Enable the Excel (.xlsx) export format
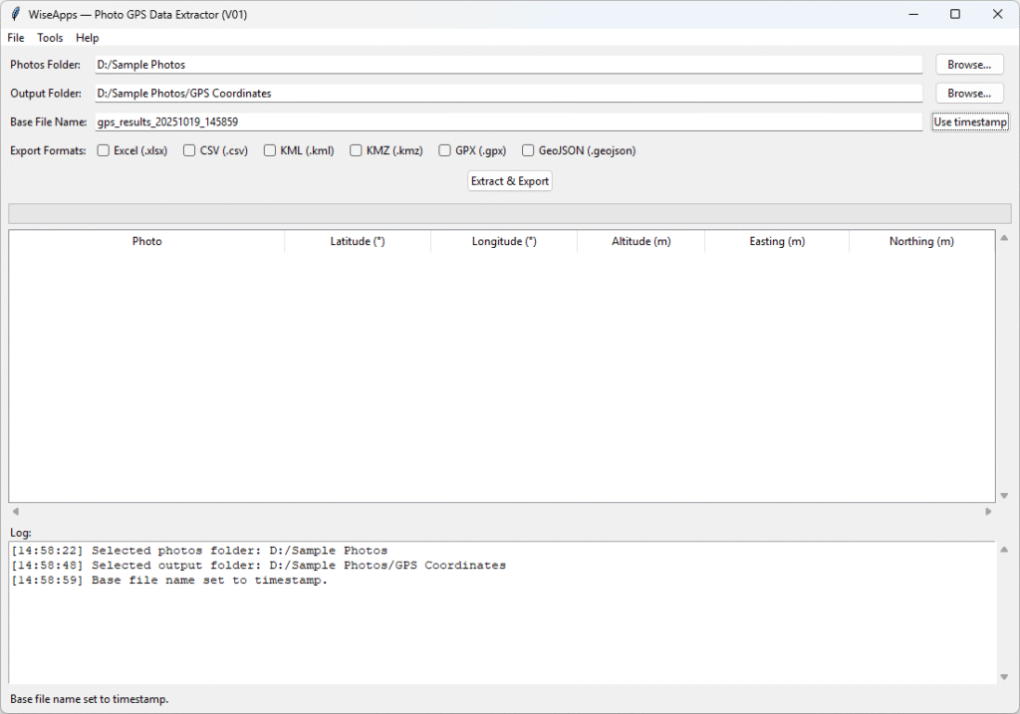 [x=104, y=151]
